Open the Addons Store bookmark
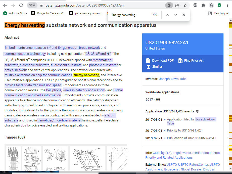232x174 pixels. click(15, 13)
